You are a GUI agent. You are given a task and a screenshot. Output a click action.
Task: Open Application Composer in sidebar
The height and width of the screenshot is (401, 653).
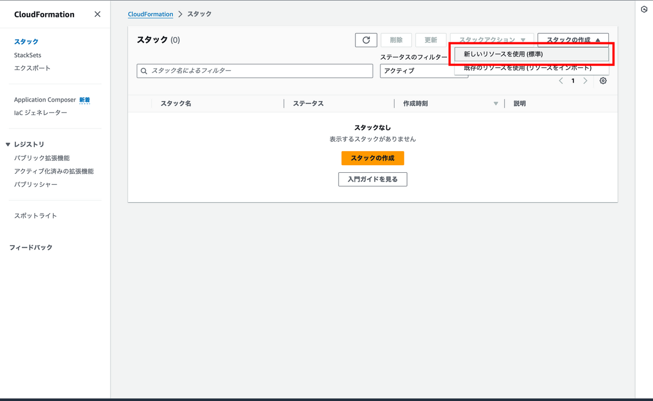point(45,100)
